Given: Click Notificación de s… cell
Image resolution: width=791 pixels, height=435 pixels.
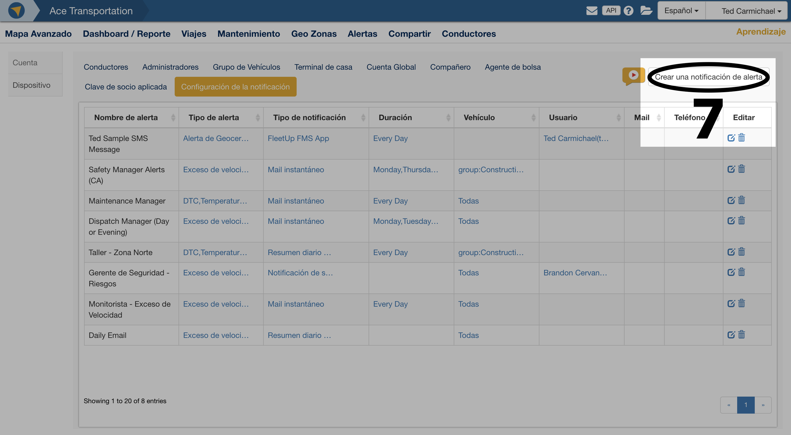Looking at the screenshot, I should [300, 273].
